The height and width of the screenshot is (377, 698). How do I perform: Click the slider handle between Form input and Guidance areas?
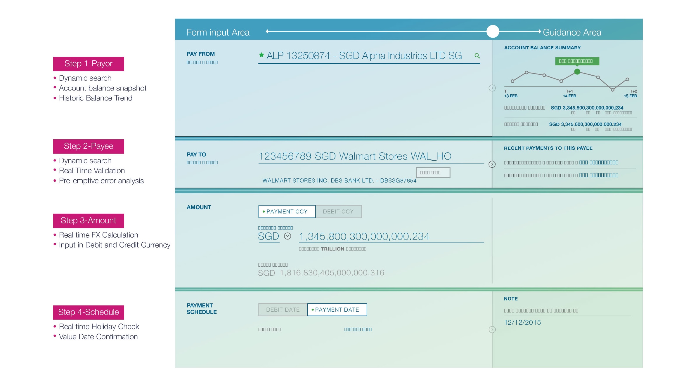pyautogui.click(x=493, y=32)
